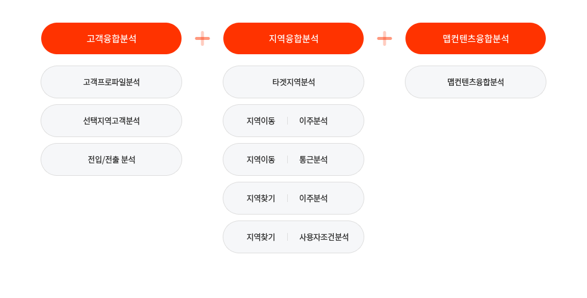Open 선택지역고객분석
The height and width of the screenshot is (298, 587).
tap(111, 121)
